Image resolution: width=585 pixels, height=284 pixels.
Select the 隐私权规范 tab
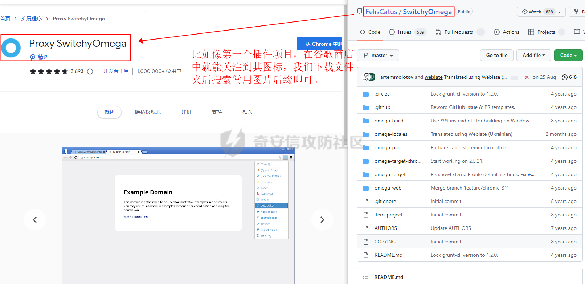[148, 112]
